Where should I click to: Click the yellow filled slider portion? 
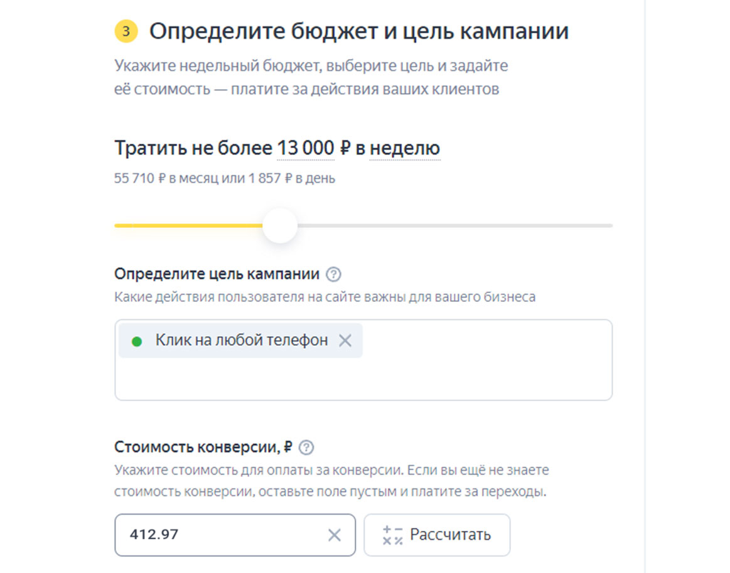[x=188, y=225]
